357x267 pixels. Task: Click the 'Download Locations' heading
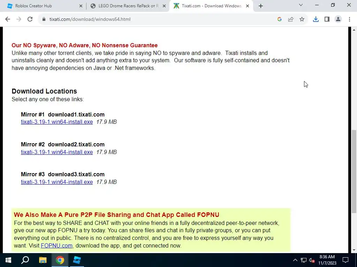pyautogui.click(x=44, y=91)
